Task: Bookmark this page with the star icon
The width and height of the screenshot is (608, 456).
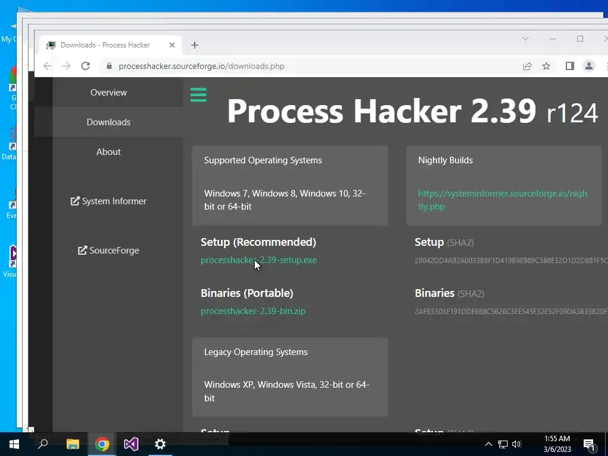Action: coord(546,66)
